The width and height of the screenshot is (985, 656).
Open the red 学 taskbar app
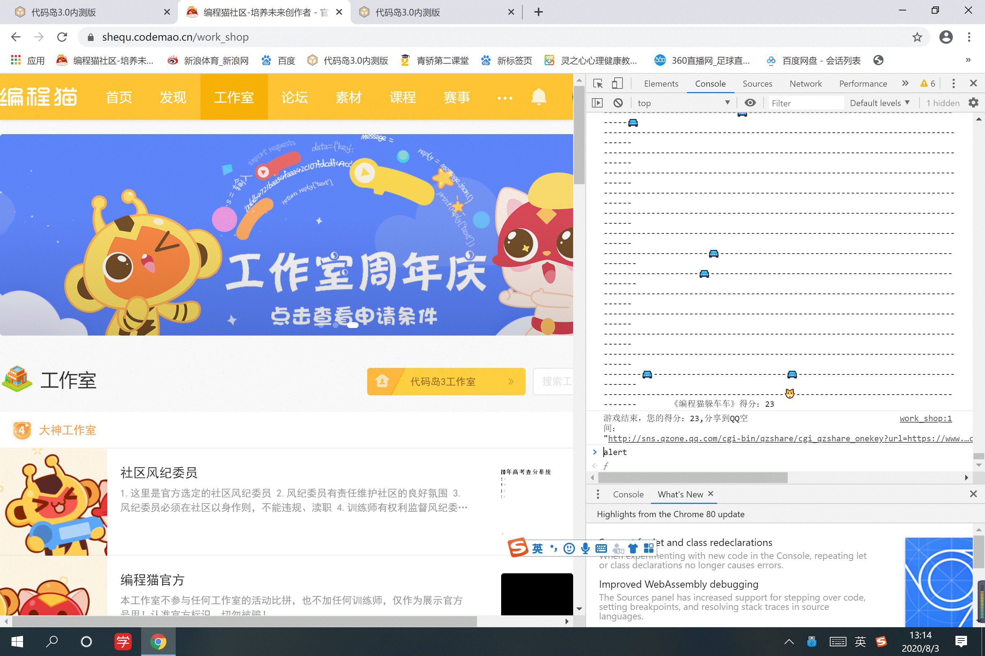pyautogui.click(x=123, y=641)
